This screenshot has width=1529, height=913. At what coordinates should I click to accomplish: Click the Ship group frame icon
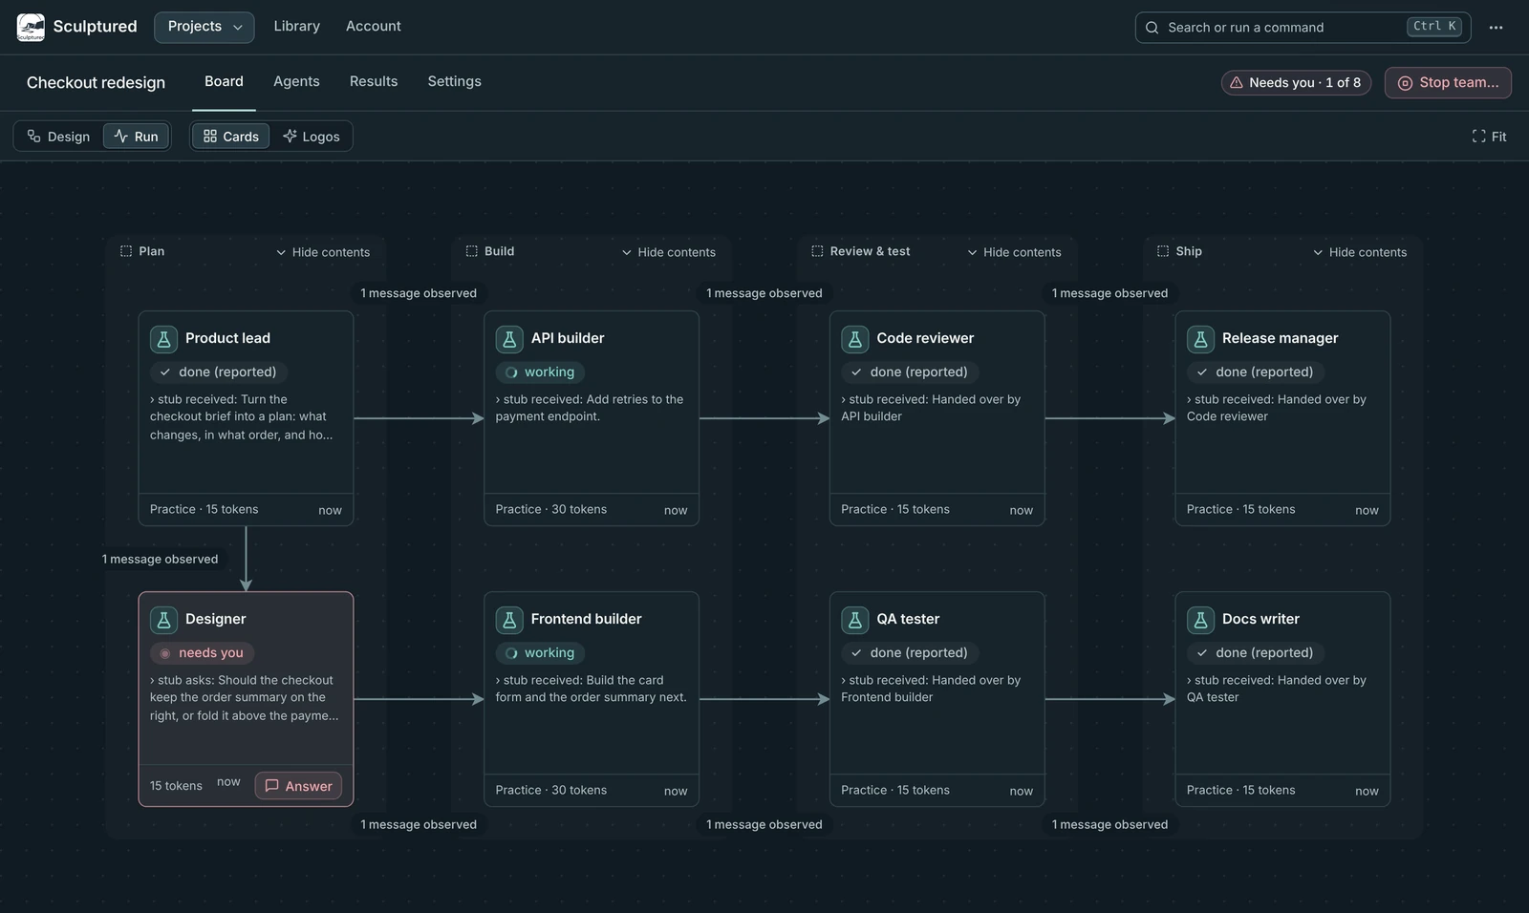[x=1163, y=251]
